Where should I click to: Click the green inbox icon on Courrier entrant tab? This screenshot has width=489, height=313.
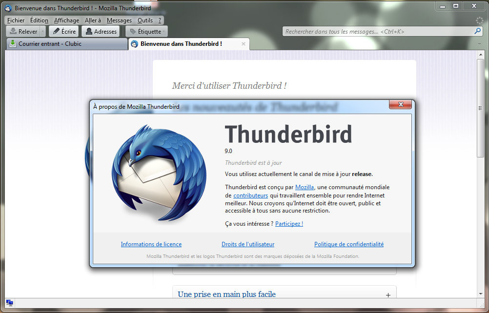click(x=13, y=43)
